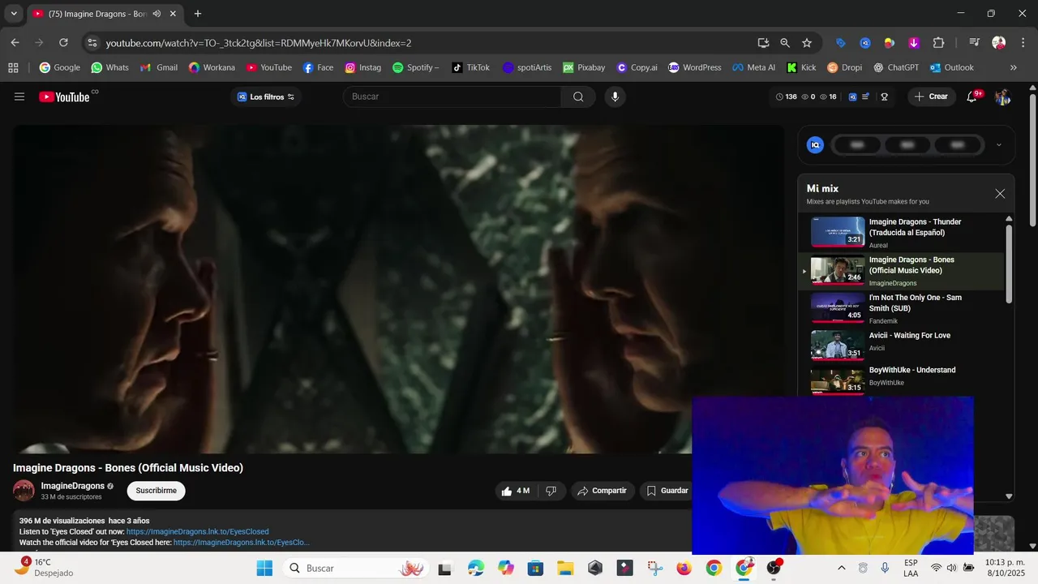Open YouTube notifications bell
Image resolution: width=1038 pixels, height=584 pixels.
coord(972,97)
